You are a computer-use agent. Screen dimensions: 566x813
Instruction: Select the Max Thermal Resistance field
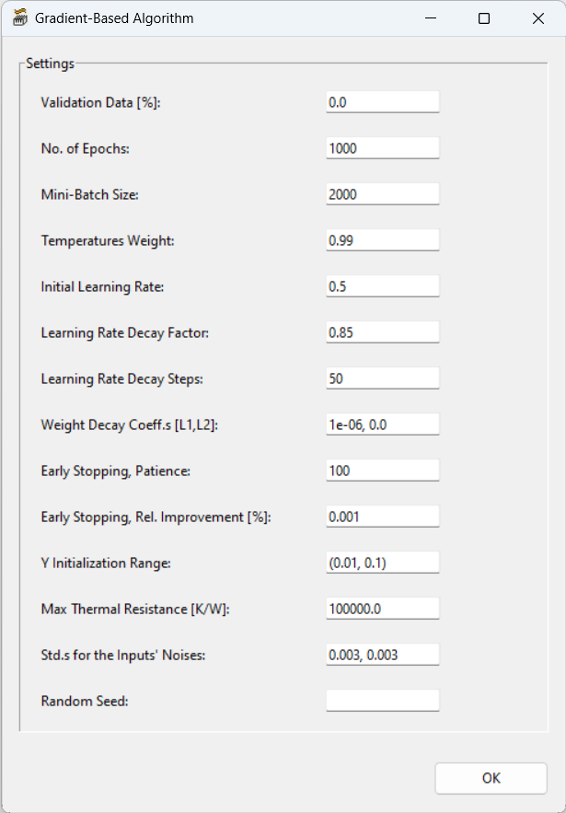(x=382, y=608)
